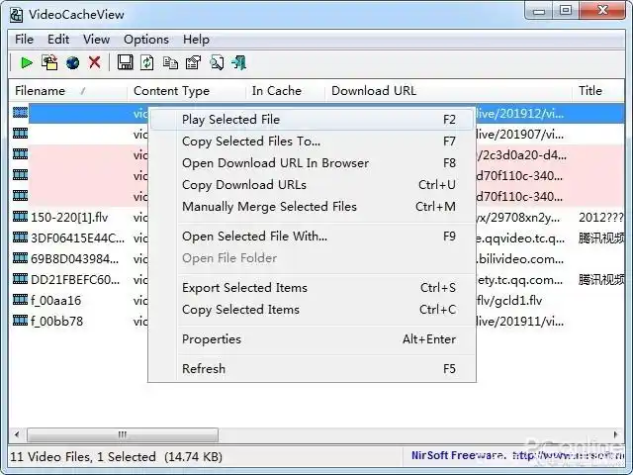This screenshot has height=475, width=633.
Task: Click the red X delete icon
Action: [x=95, y=63]
